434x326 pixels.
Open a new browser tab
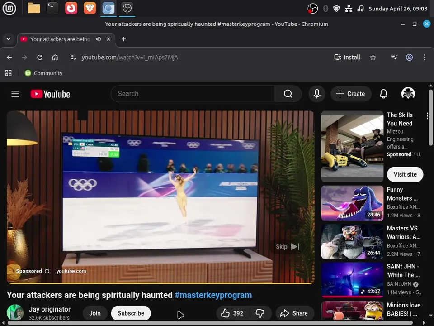pyautogui.click(x=124, y=39)
